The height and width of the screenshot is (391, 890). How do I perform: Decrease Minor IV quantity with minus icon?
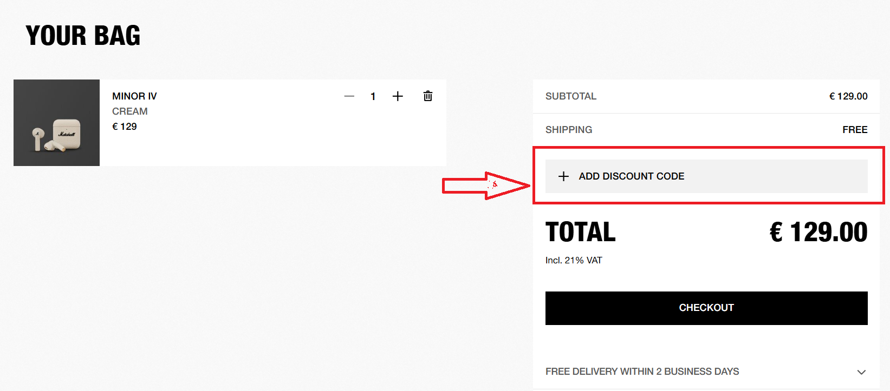[349, 96]
